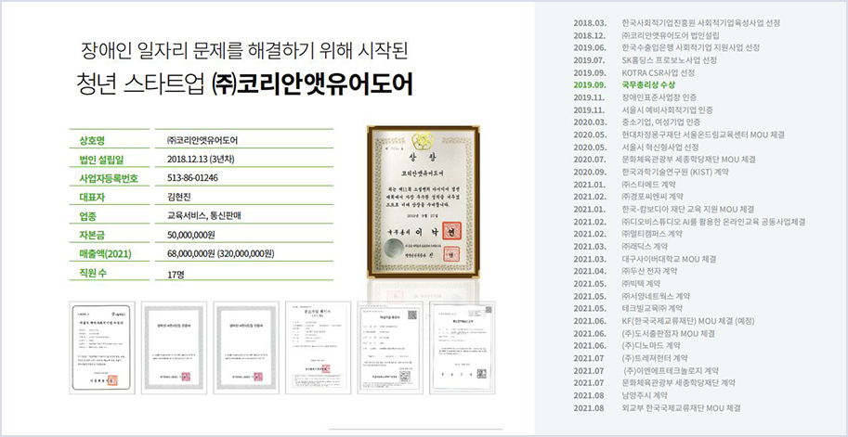Image resolution: width=848 pixels, height=437 pixels.
Task: Open the 통신판매업신고증 document thumbnail
Action: tap(462, 348)
